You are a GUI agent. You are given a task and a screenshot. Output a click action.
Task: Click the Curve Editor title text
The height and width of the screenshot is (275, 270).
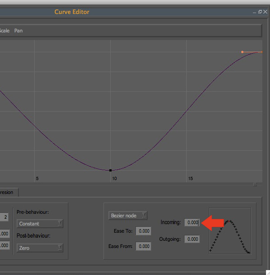coord(72,12)
